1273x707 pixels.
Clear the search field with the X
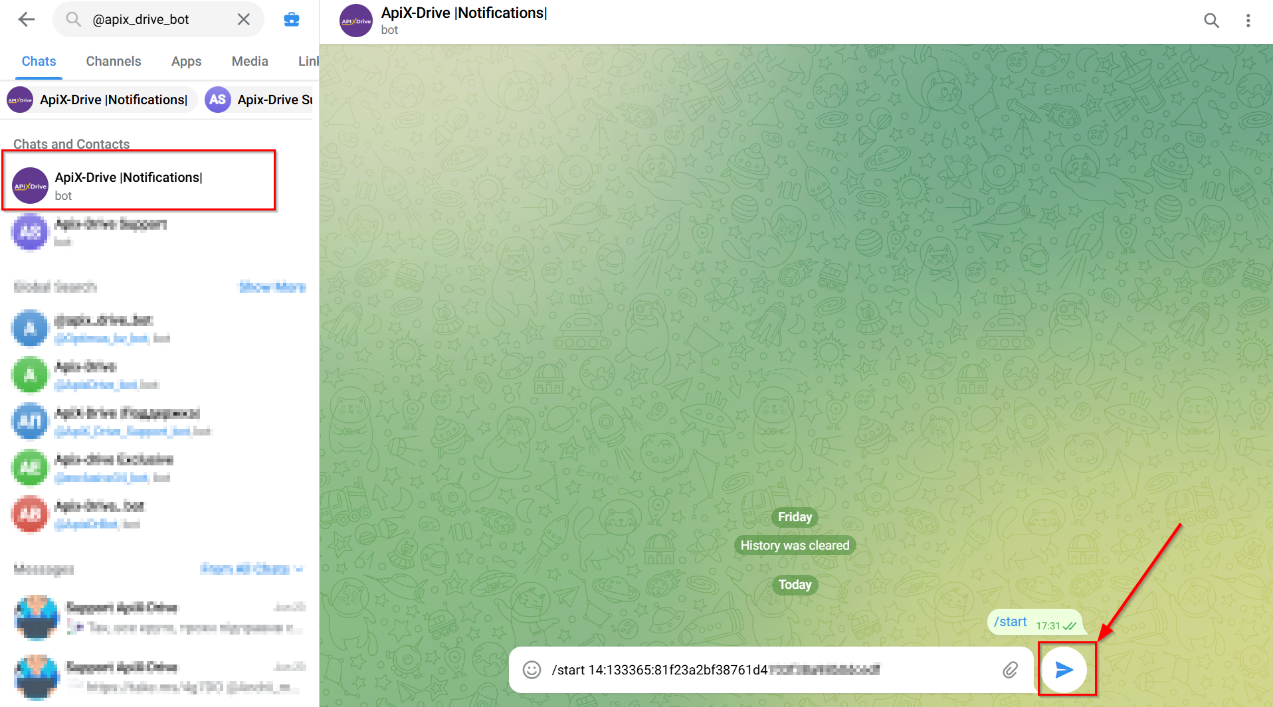244,19
